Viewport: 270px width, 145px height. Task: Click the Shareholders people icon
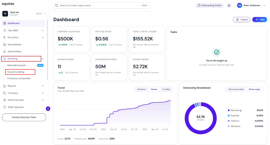coord(5,52)
